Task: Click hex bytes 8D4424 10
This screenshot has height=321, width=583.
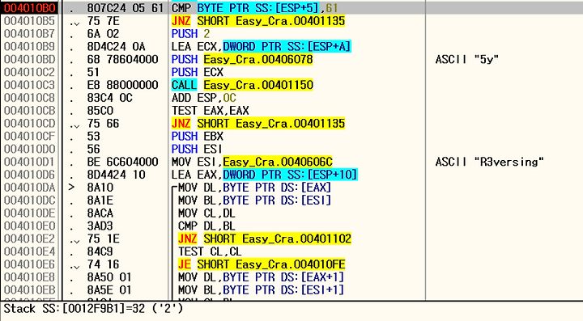Action: tap(116, 175)
